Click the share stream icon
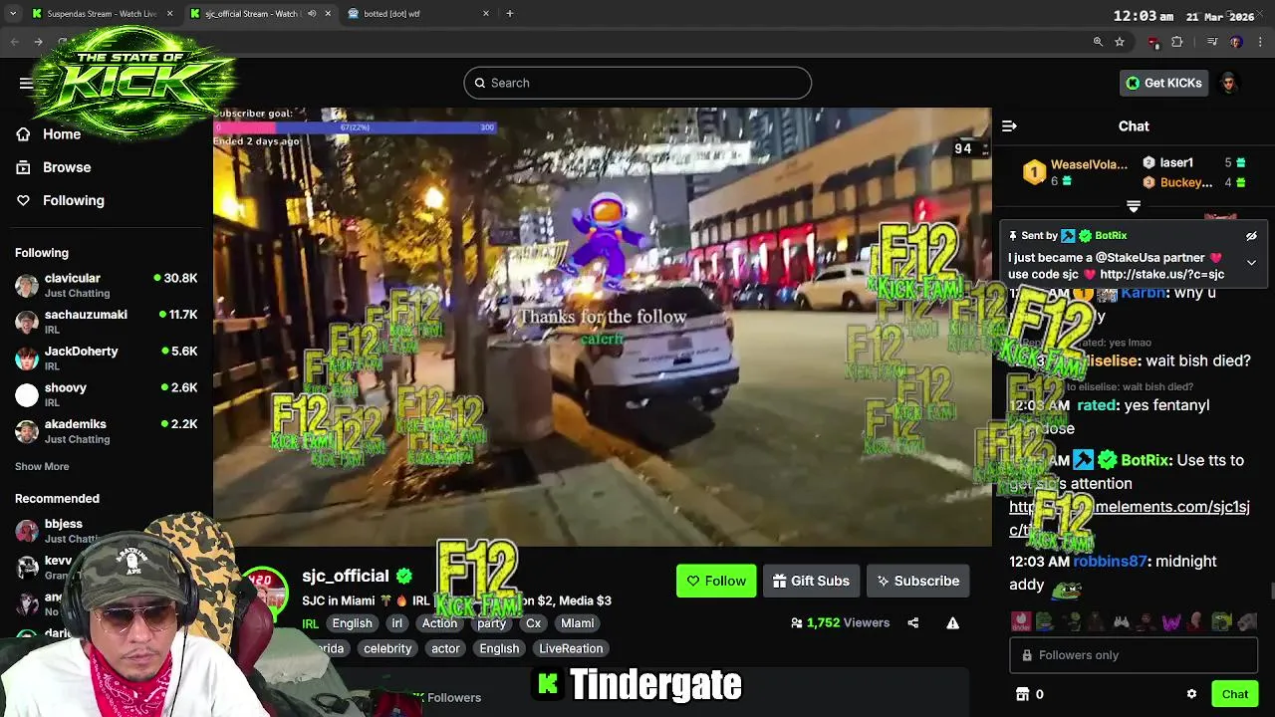1275x717 pixels. click(x=912, y=622)
